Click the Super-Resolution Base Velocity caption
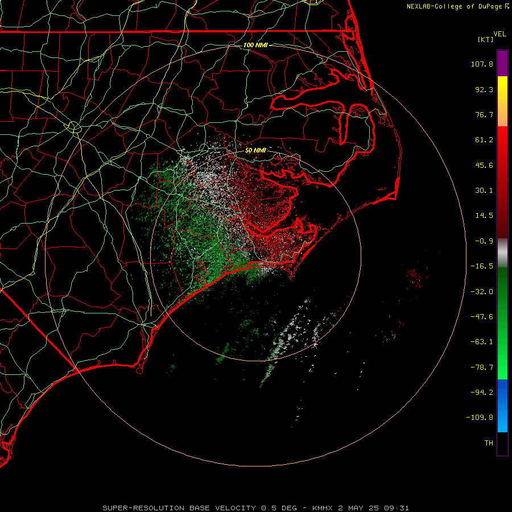Screen dimensions: 512x512 [255, 508]
